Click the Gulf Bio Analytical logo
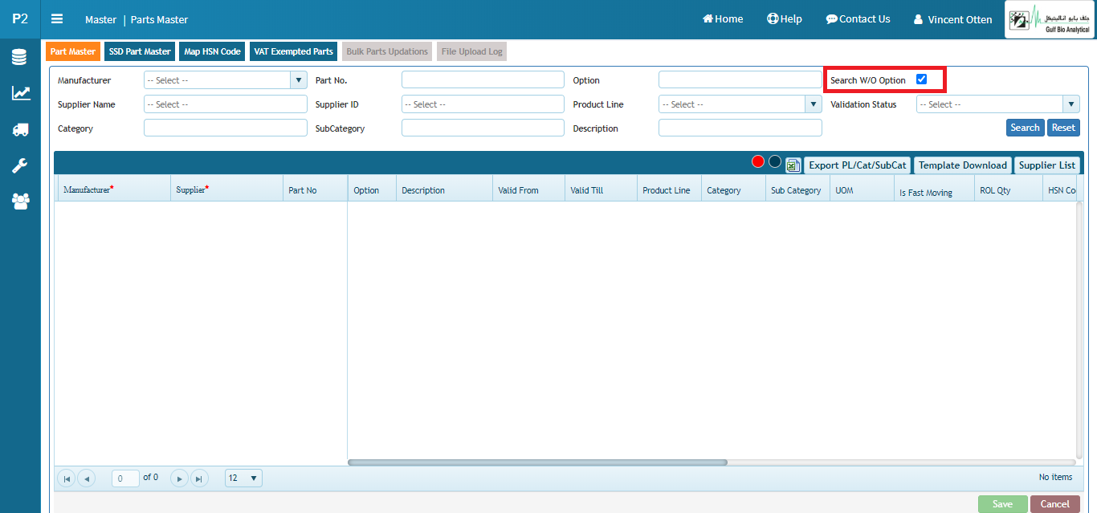 tap(1050, 19)
